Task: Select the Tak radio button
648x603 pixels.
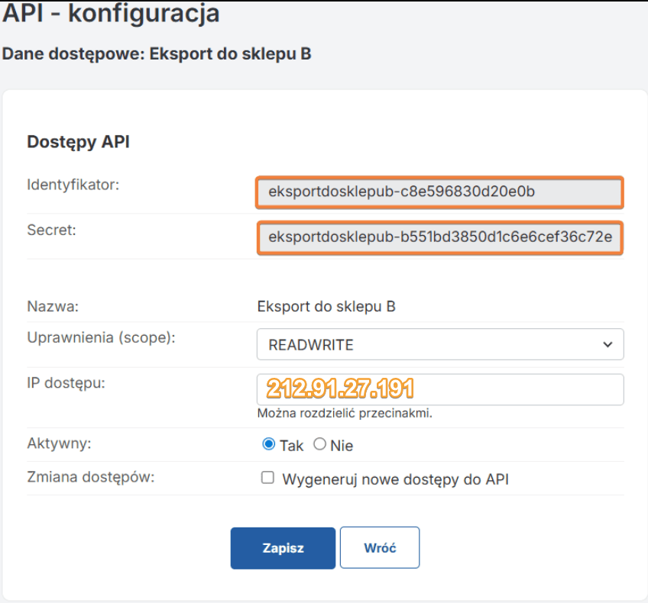Action: click(x=269, y=444)
